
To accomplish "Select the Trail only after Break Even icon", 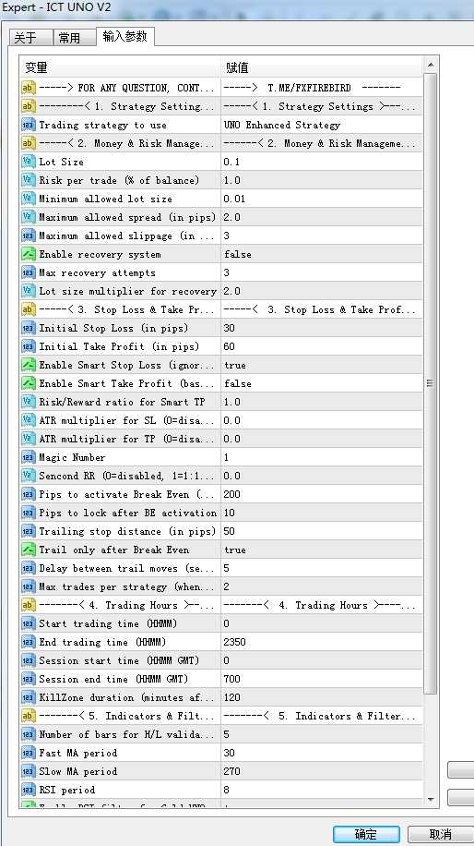I will (x=28, y=550).
